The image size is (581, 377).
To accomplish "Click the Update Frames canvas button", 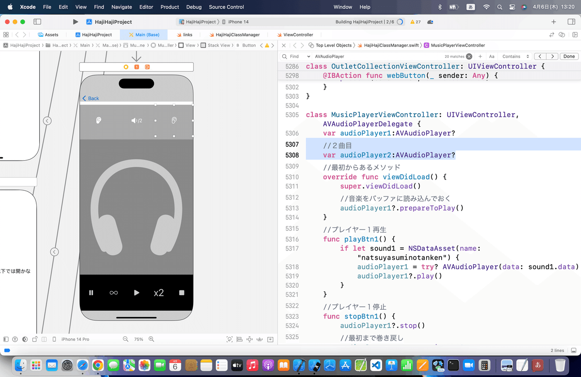I will [229, 339].
